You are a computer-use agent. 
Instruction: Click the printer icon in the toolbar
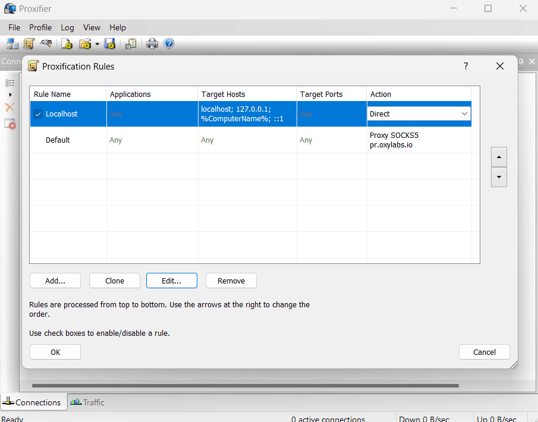152,43
